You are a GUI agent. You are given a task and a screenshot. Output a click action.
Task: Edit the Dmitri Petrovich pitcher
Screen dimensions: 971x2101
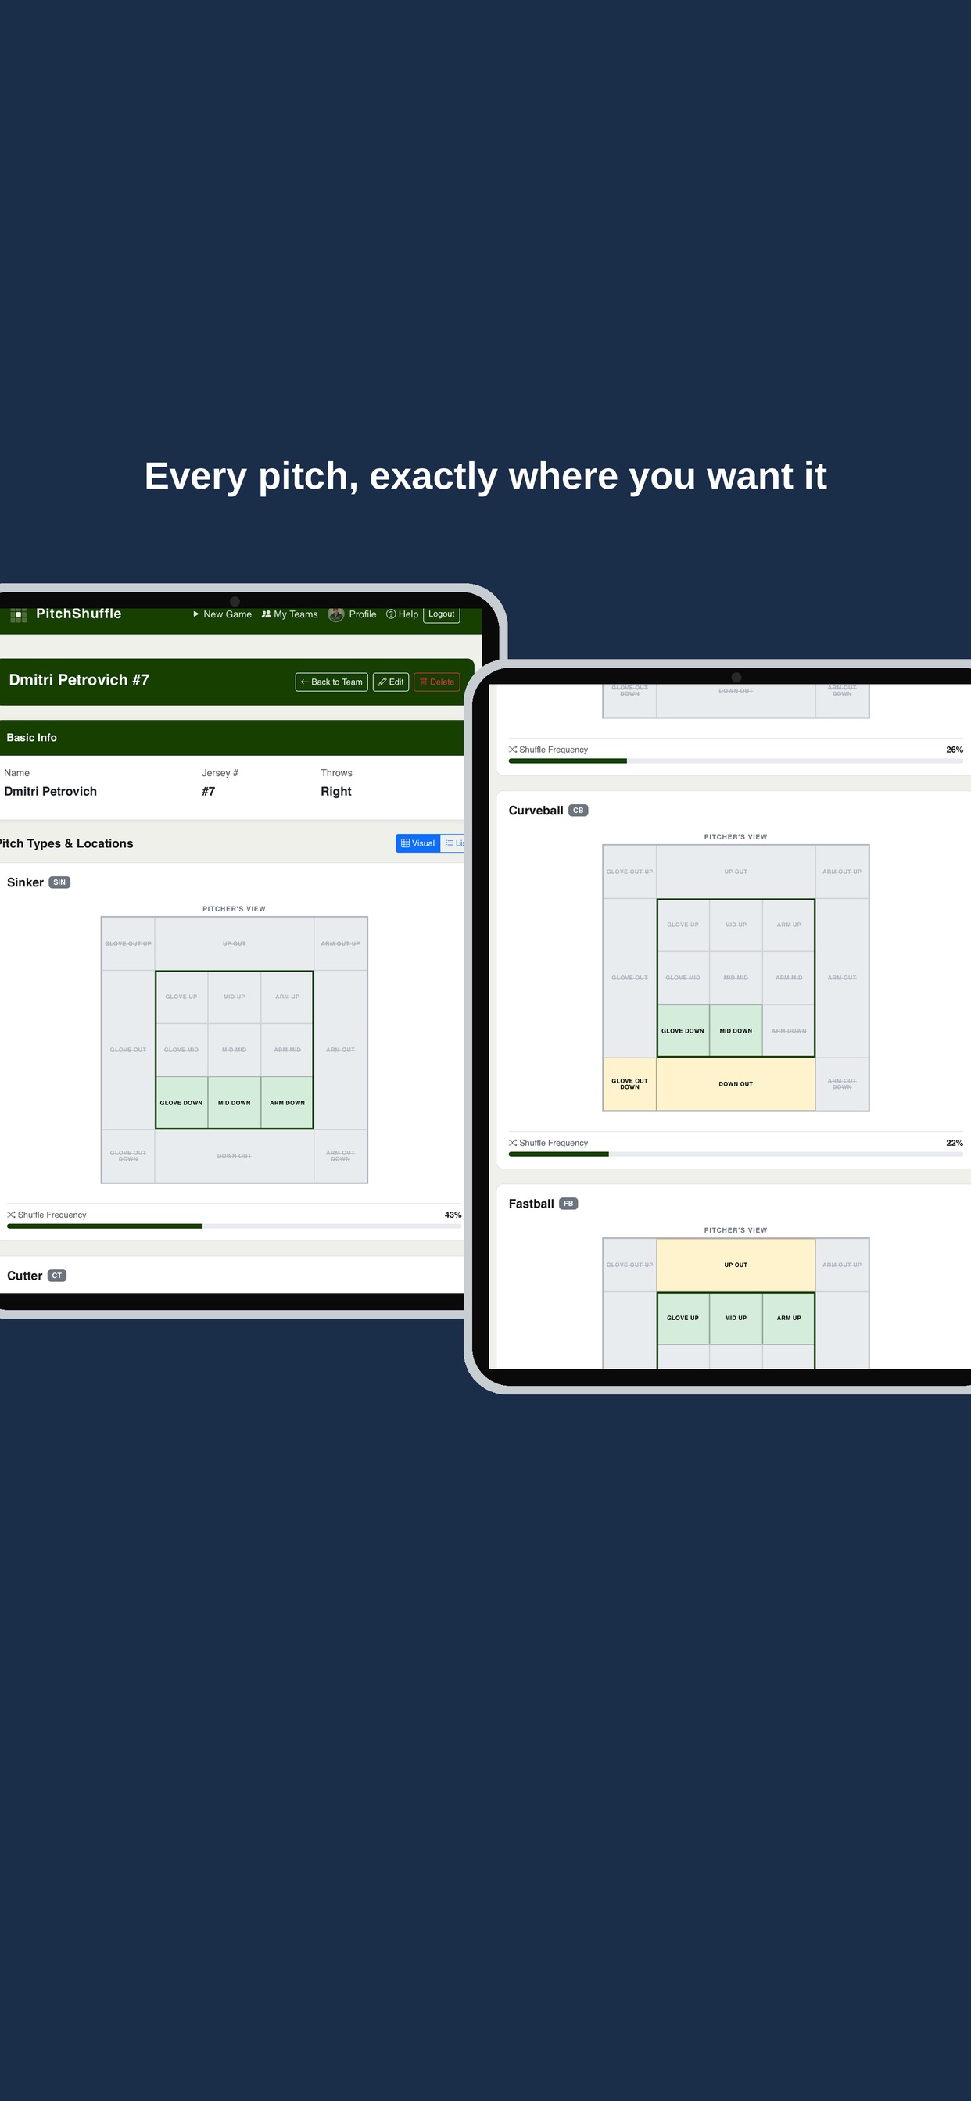tap(391, 682)
